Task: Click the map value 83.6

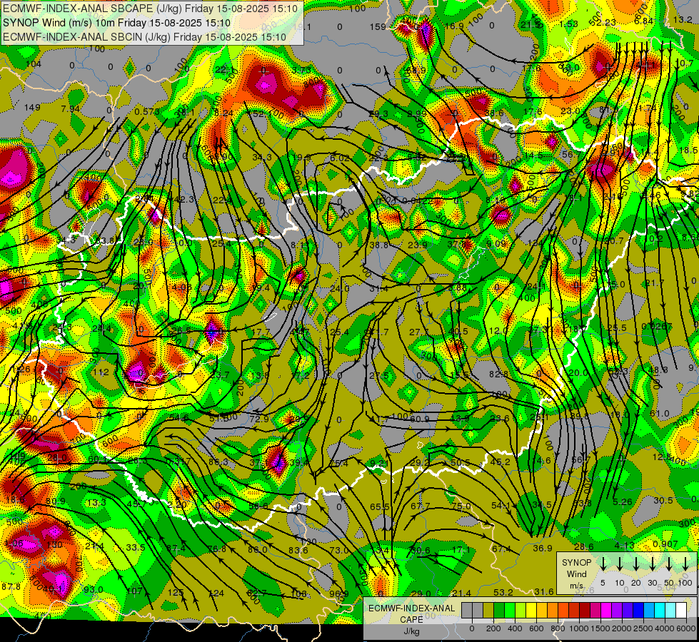Action: pyautogui.click(x=298, y=550)
